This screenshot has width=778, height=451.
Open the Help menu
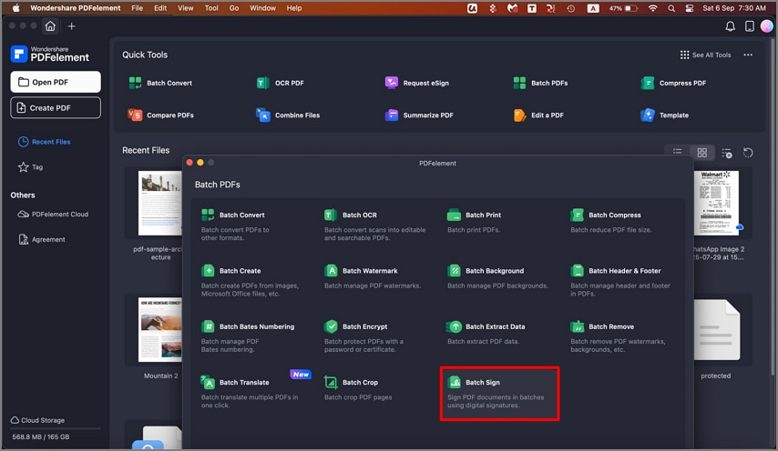click(293, 8)
